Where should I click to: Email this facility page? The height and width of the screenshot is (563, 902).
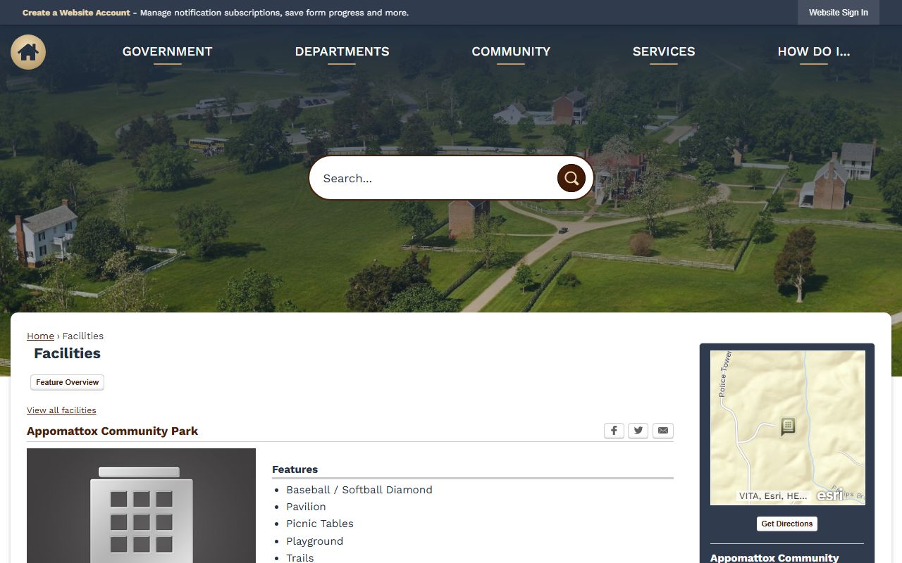coord(662,431)
